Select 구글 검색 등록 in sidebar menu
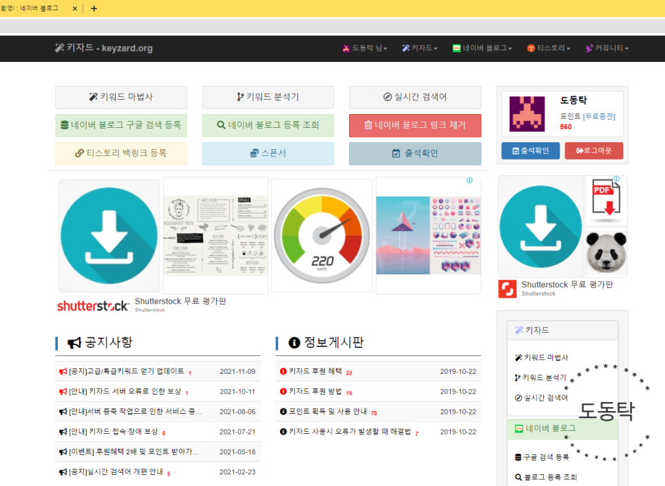Viewport: 665px width, 486px height. click(542, 457)
